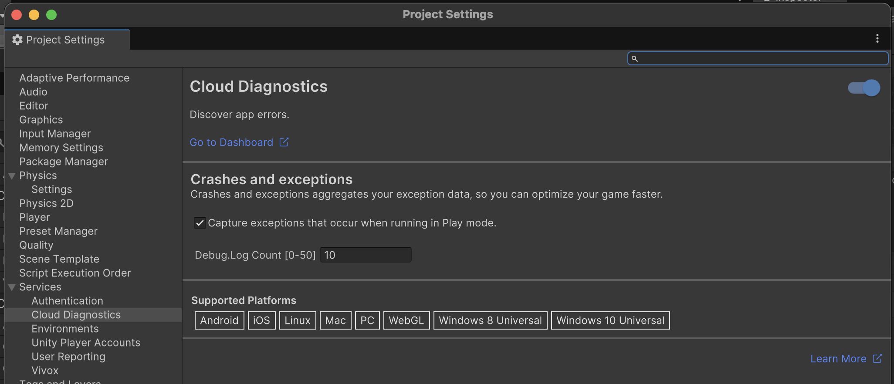
Task: Open the Learn More link
Action: pos(838,359)
